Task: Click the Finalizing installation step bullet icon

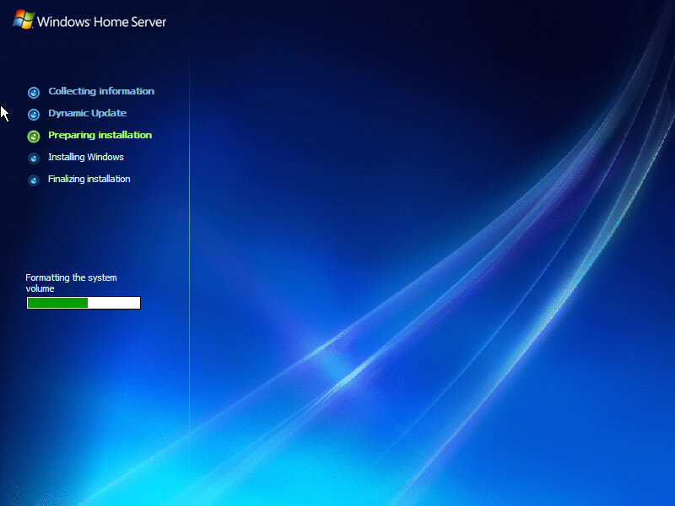Action: (34, 180)
